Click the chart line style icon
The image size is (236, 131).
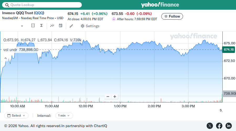click(52, 26)
